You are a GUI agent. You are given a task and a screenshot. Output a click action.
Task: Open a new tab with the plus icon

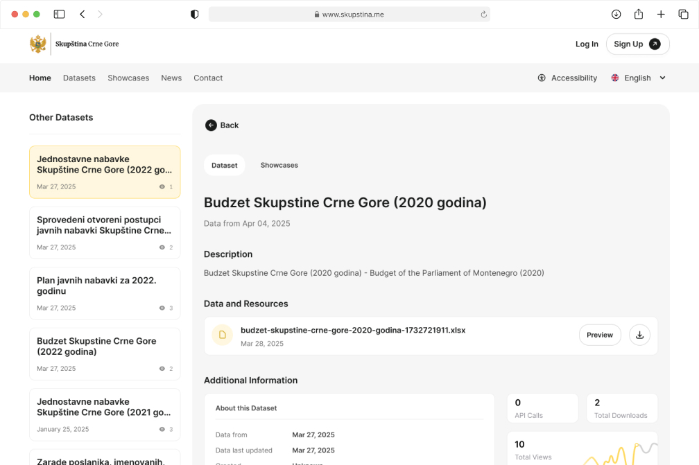tap(661, 14)
